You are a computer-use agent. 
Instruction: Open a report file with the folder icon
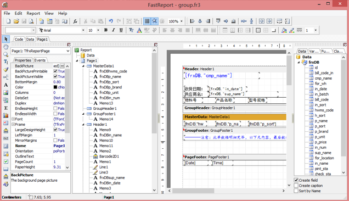click(x=16, y=21)
